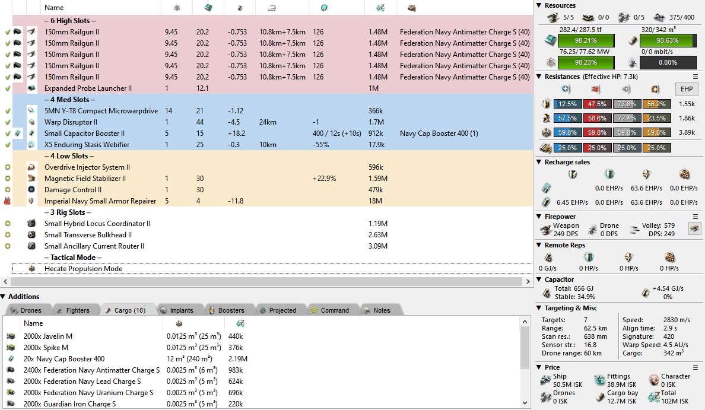Click the CPU column header icon
Screen dimensions: 705x410
(208, 8)
